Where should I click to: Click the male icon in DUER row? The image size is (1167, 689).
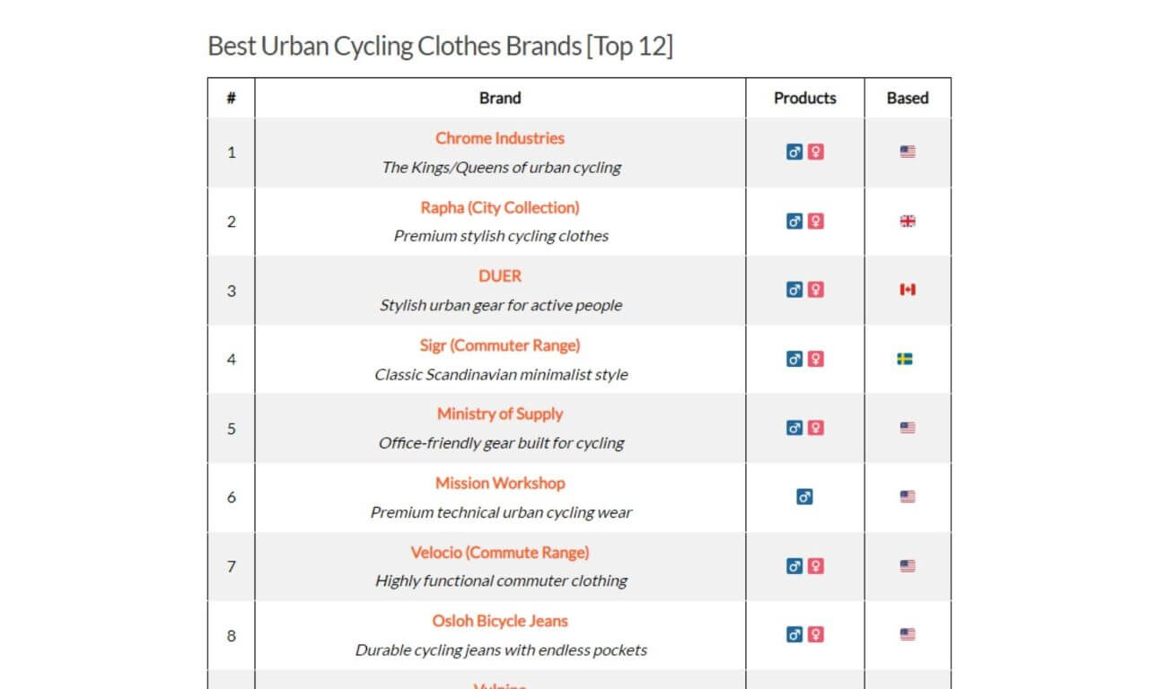[x=794, y=290]
